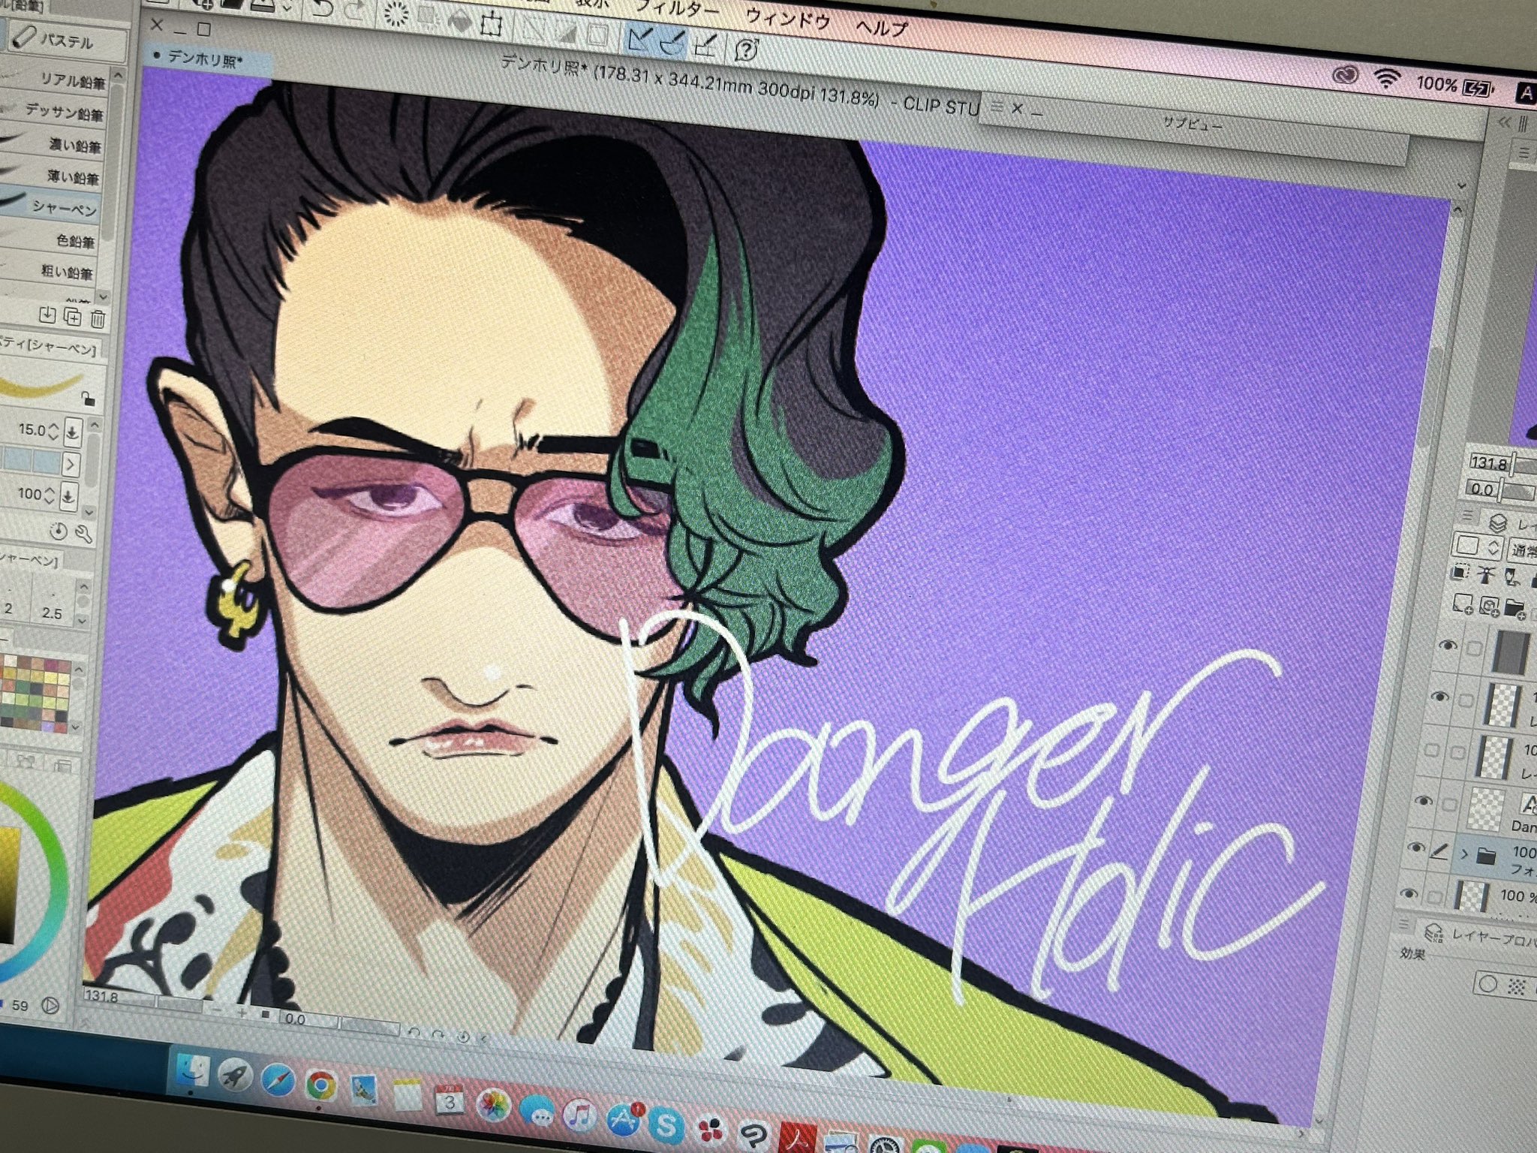
Task: Click the duplicate sub tool icon
Action: 73,317
